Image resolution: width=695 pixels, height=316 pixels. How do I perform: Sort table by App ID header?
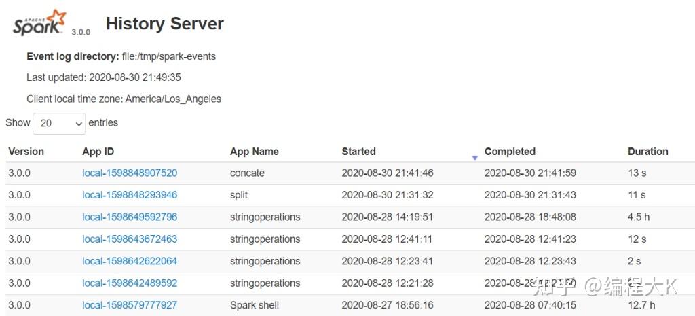[98, 152]
